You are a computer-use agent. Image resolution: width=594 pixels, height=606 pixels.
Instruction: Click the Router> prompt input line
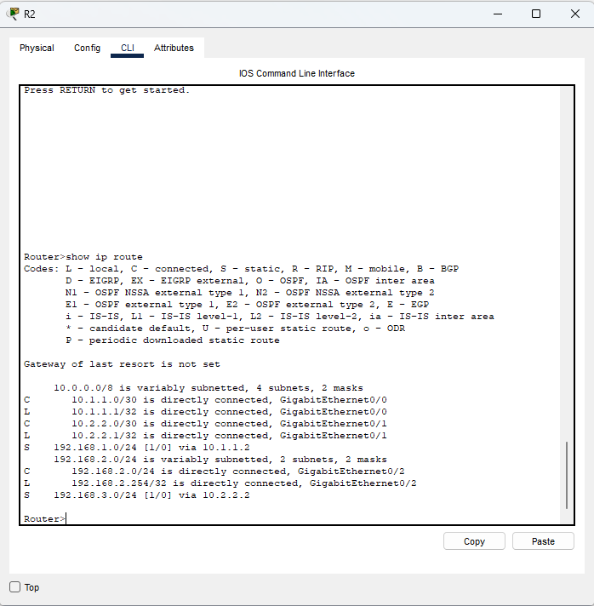coord(45,518)
